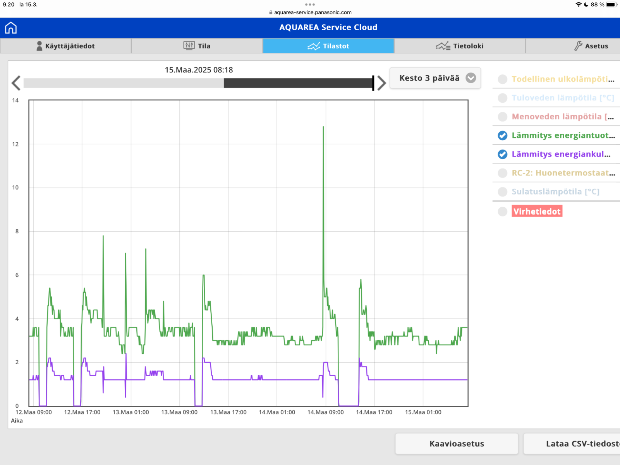Open the Tila tab
The image size is (620, 465).
point(197,46)
